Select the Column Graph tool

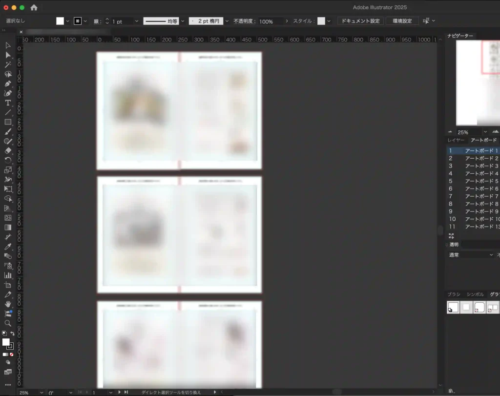(x=8, y=275)
